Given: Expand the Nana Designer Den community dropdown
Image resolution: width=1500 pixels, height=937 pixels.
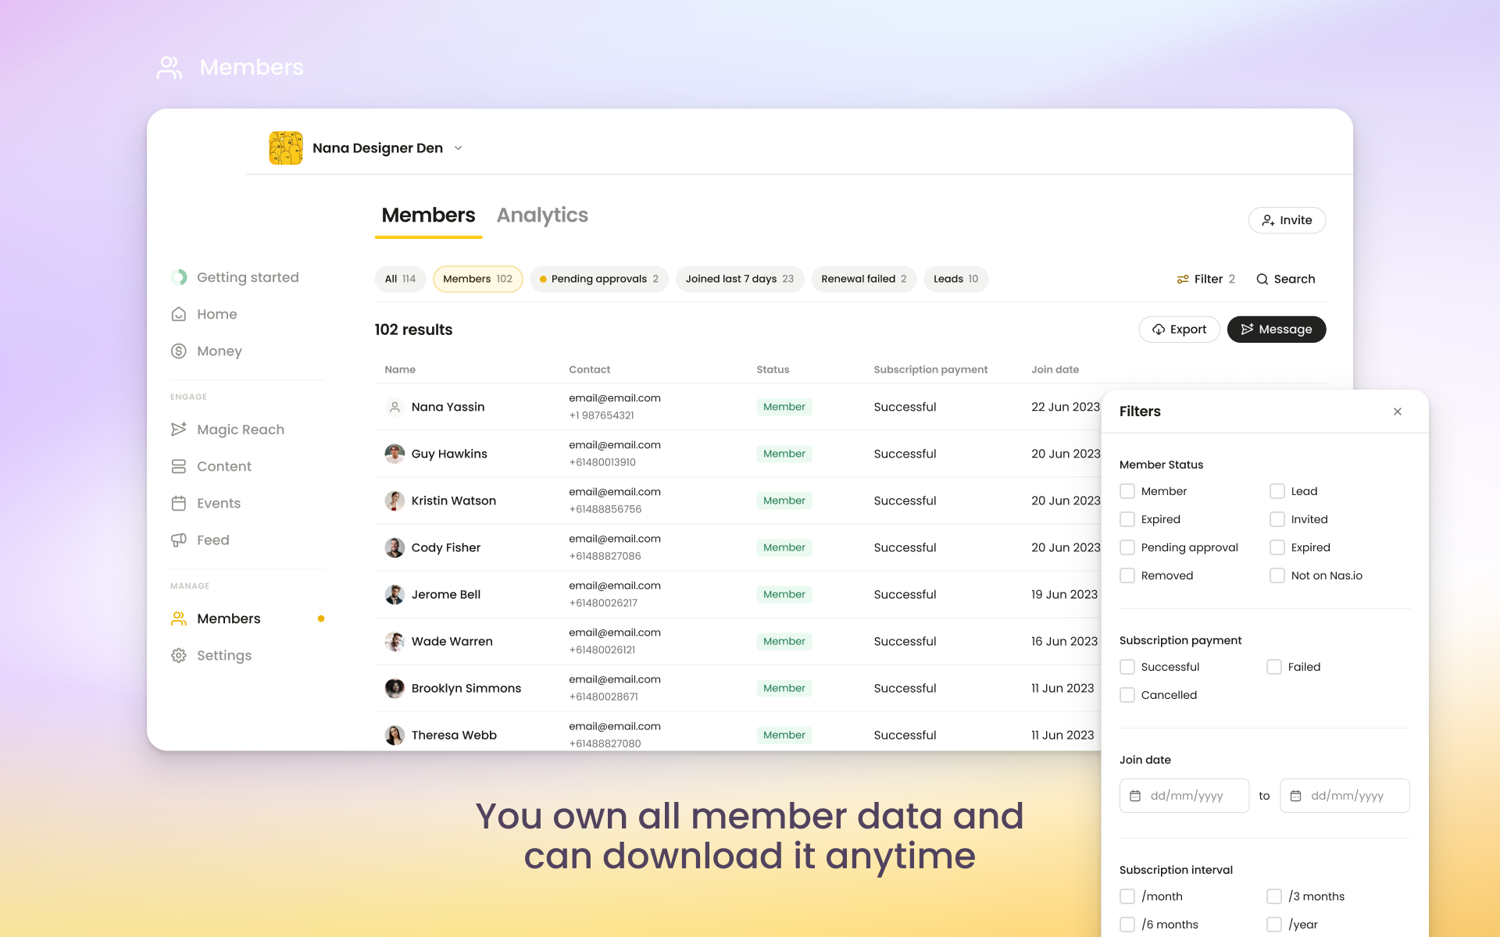Looking at the screenshot, I should coord(458,148).
